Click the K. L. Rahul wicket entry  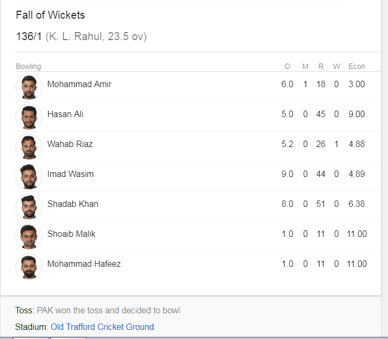(x=81, y=36)
